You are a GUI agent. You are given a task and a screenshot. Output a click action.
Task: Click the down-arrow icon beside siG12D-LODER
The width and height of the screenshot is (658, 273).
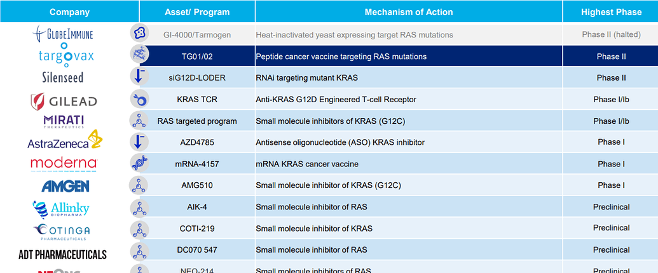(x=139, y=77)
